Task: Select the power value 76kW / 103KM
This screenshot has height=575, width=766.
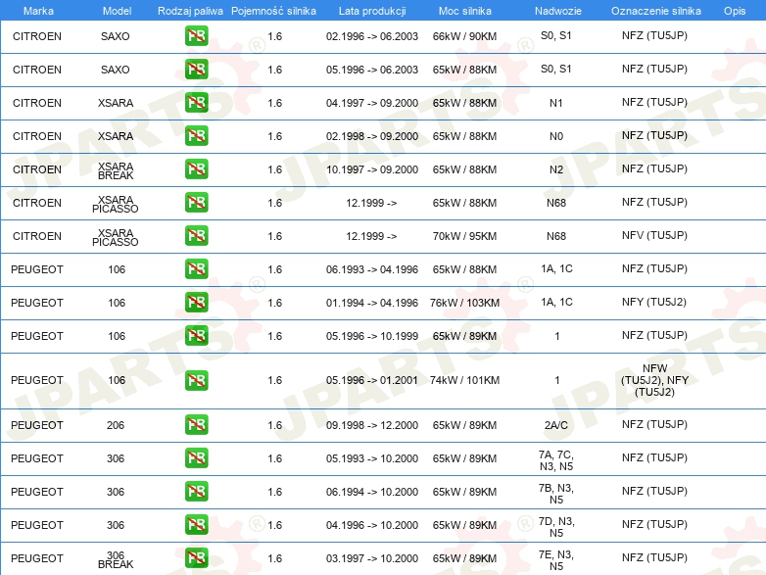Action: pyautogui.click(x=464, y=303)
